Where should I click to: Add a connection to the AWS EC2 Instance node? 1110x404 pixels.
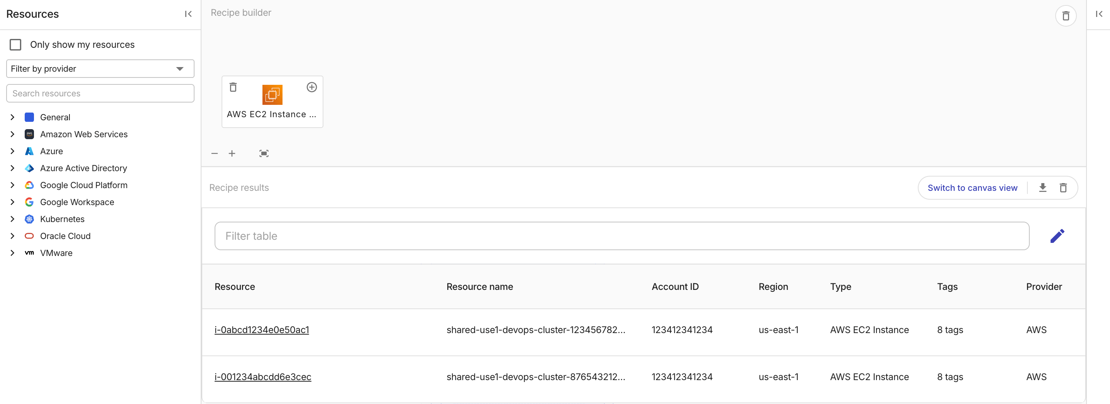click(x=311, y=87)
